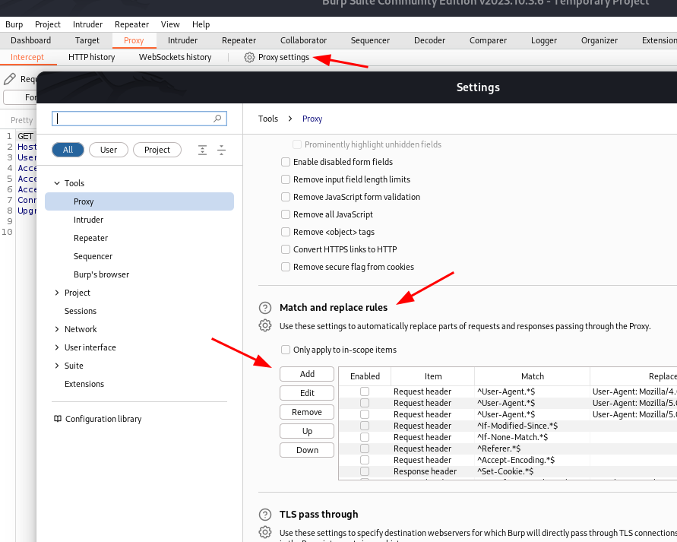The height and width of the screenshot is (542, 677).
Task: Switch to the Collaborator tab
Action: pos(303,40)
